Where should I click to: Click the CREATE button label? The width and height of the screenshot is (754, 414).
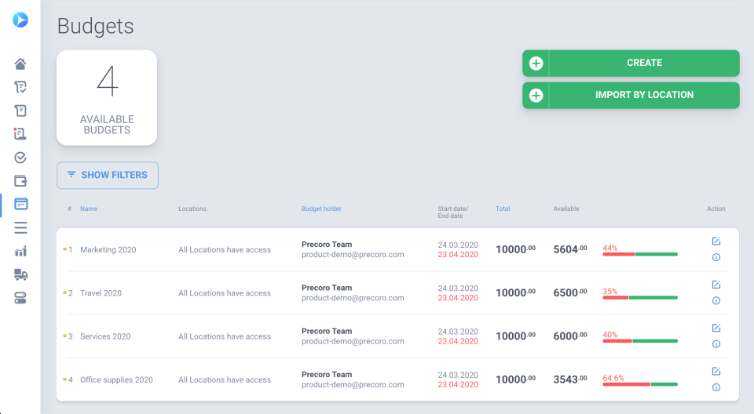pos(644,63)
